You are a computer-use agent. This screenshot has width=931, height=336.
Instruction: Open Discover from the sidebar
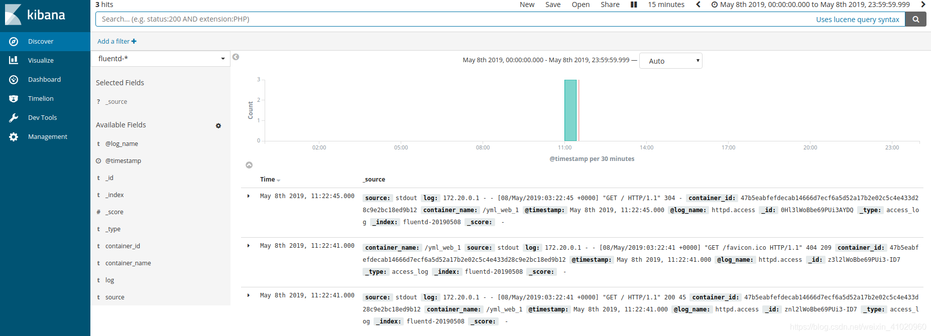pos(45,42)
